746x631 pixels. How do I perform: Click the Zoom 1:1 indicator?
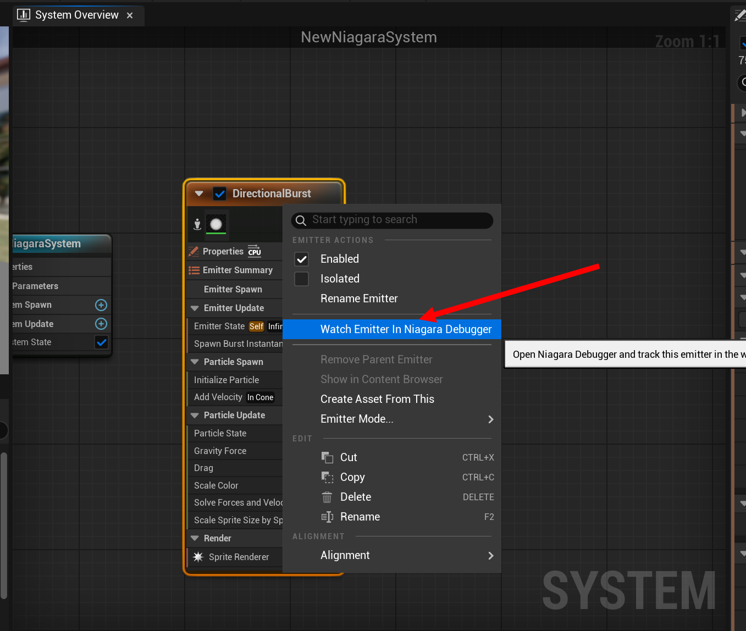687,41
